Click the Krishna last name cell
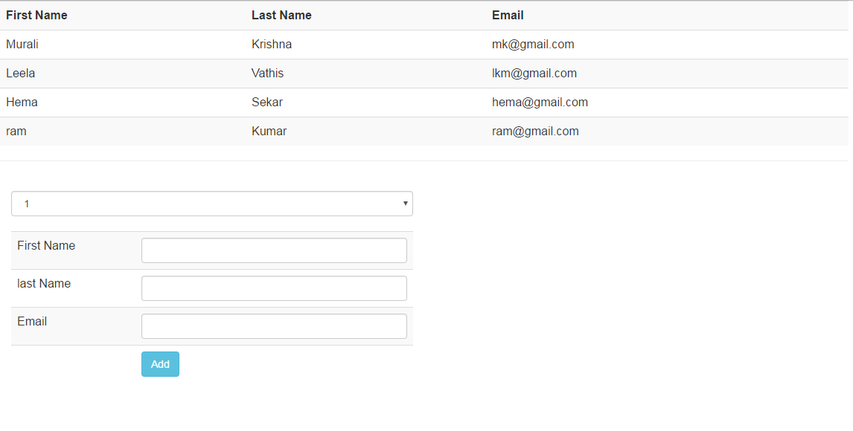The height and width of the screenshot is (431, 853). coord(272,45)
